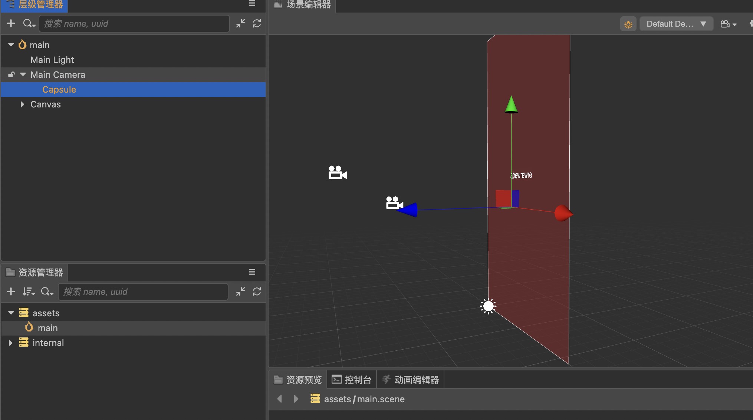Switch to the 控制台 tab
The width and height of the screenshot is (753, 420).
pyautogui.click(x=352, y=380)
